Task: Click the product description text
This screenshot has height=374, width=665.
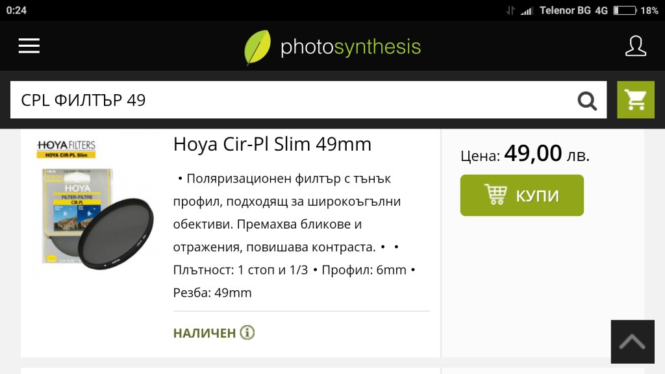Action: pos(295,235)
